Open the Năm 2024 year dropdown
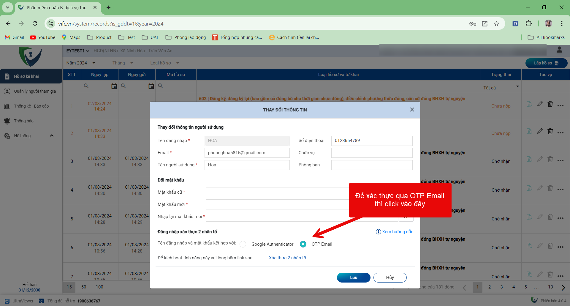The width and height of the screenshot is (570, 306). 80,63
